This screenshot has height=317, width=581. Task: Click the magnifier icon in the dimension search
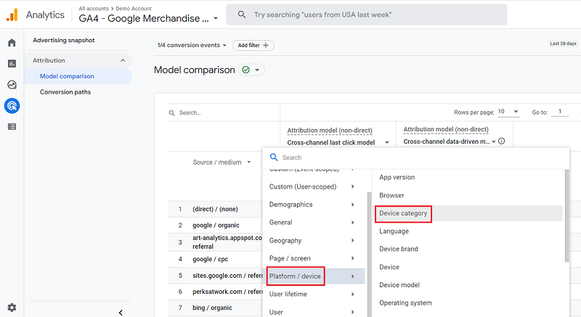pyautogui.click(x=274, y=157)
